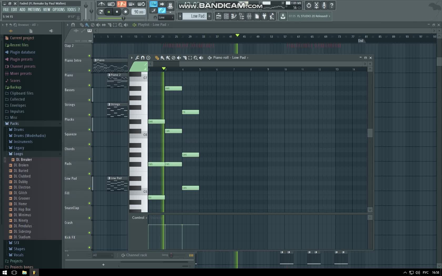Image resolution: width=442 pixels, height=276 pixels.
Task: Select the mute tool in Piano roll
Action: pos(179,58)
